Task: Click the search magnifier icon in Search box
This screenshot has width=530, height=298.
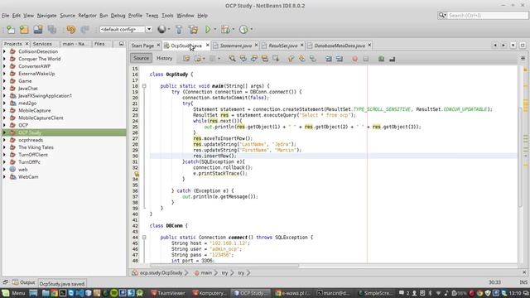Action: coord(441,15)
